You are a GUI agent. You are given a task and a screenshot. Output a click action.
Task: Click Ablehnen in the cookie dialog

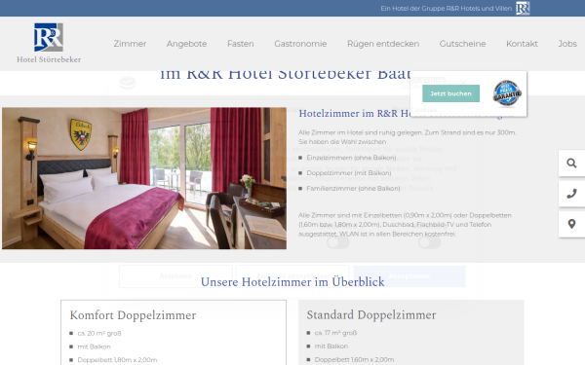click(175, 276)
